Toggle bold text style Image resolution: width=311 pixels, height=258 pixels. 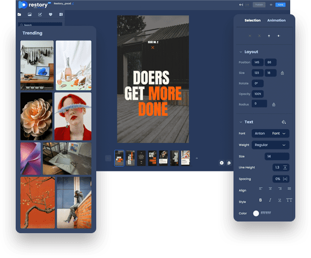tap(261, 200)
